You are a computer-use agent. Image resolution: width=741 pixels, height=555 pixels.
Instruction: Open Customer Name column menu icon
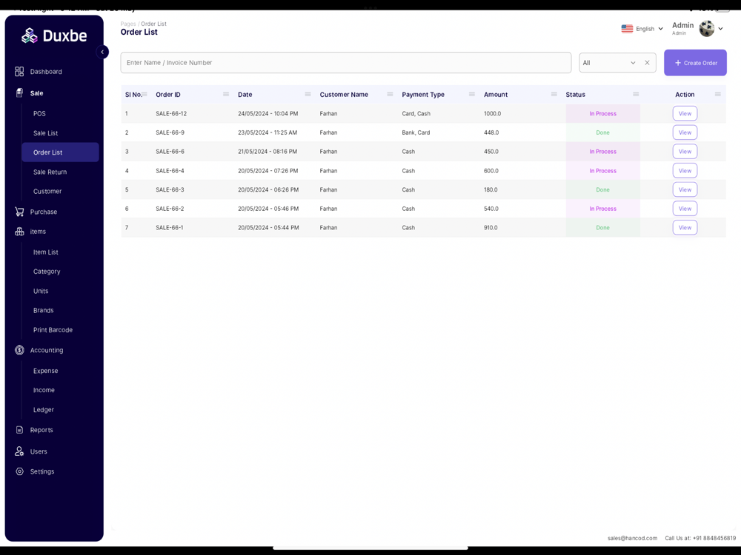(390, 95)
